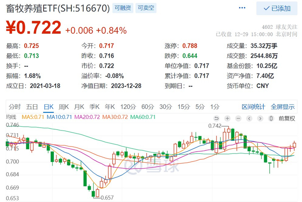Image resolution: width=302 pixels, height=202 pixels.
Task: Switch to the 5分 interval tab
Action: coord(200,107)
